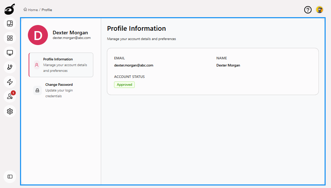Open the lightning bolt icon in sidebar

10,82
